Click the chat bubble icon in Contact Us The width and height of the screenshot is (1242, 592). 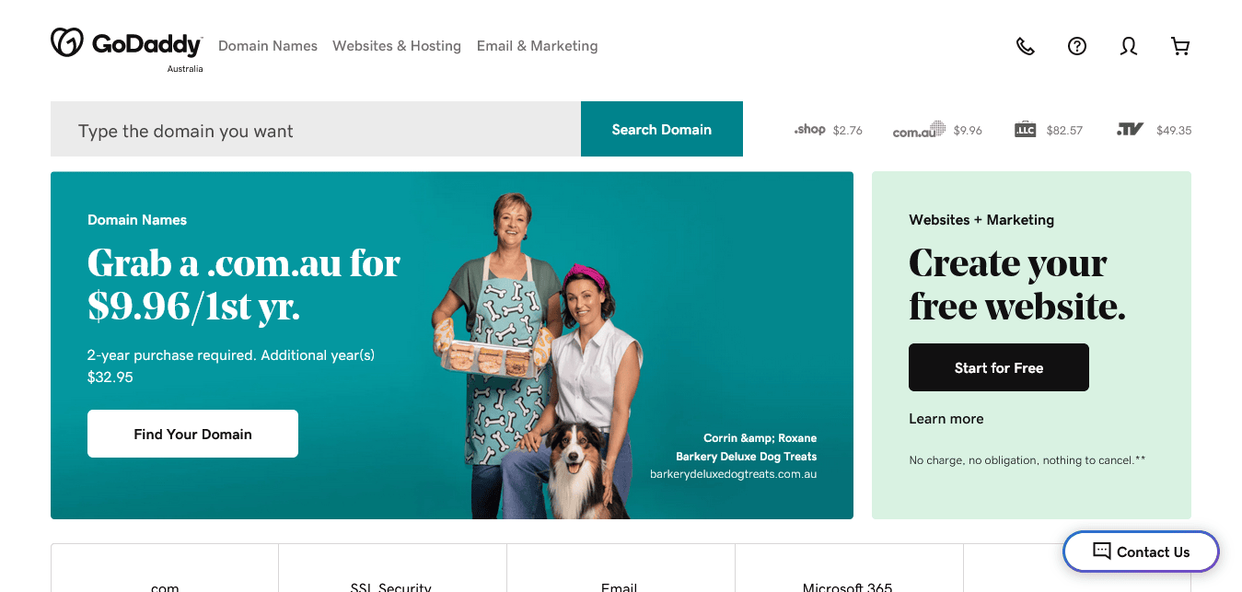(x=1101, y=551)
